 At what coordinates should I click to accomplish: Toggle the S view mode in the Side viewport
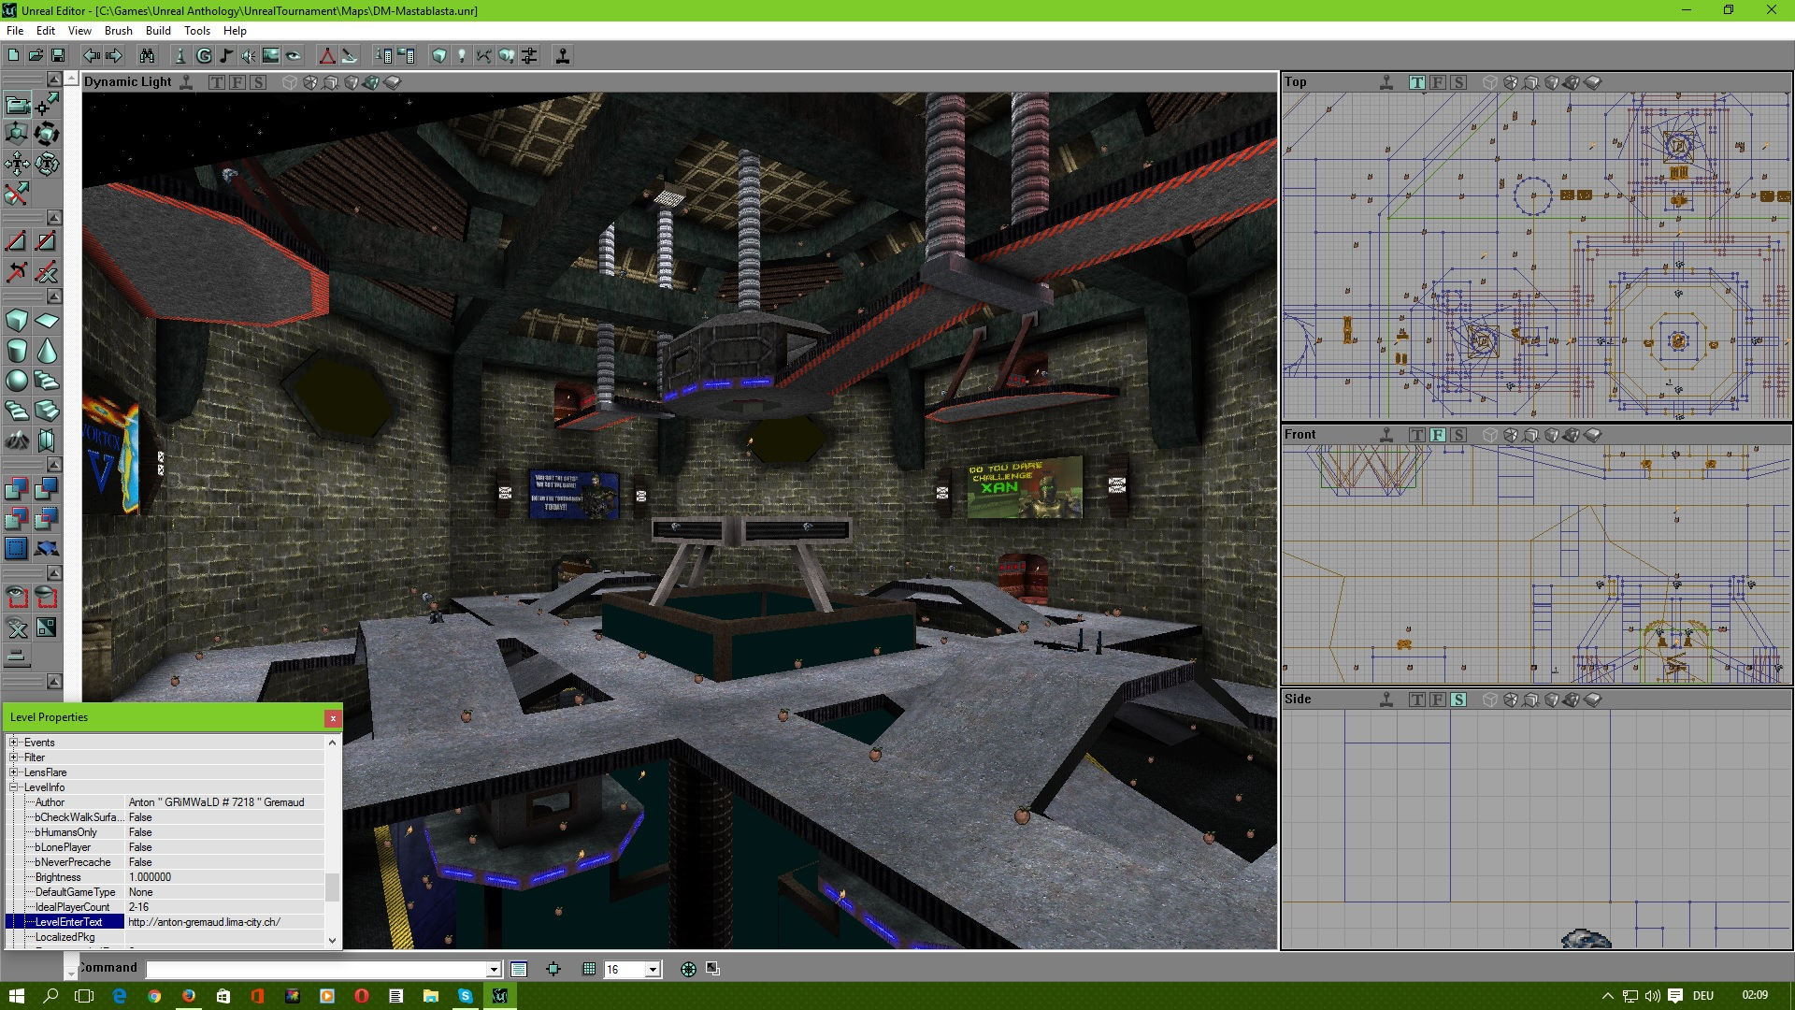click(1458, 699)
